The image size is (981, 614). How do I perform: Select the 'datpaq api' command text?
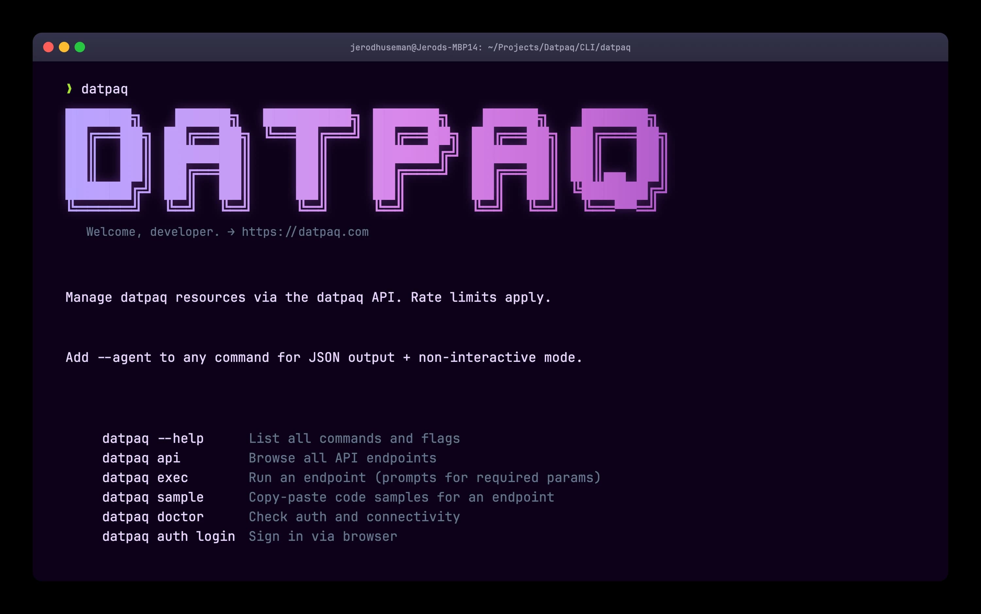[x=141, y=459]
